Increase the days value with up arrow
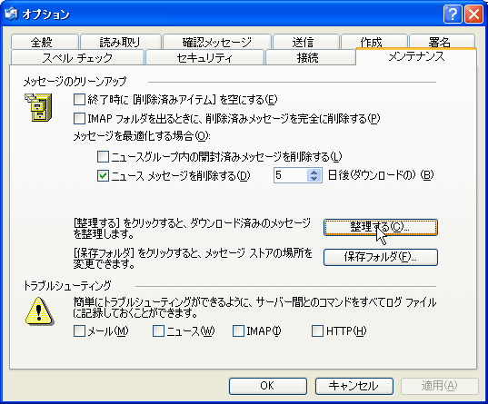The image size is (488, 404). coord(314,172)
